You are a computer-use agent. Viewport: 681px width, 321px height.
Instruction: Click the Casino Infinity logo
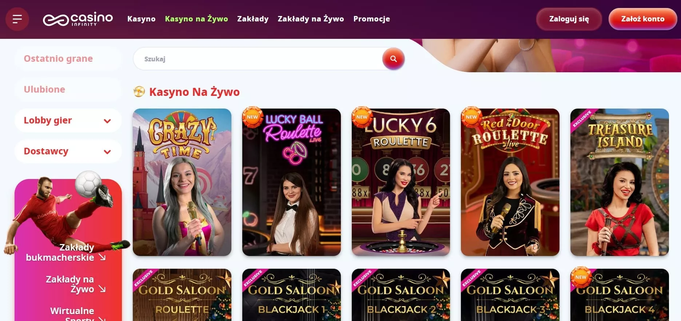[78, 19]
